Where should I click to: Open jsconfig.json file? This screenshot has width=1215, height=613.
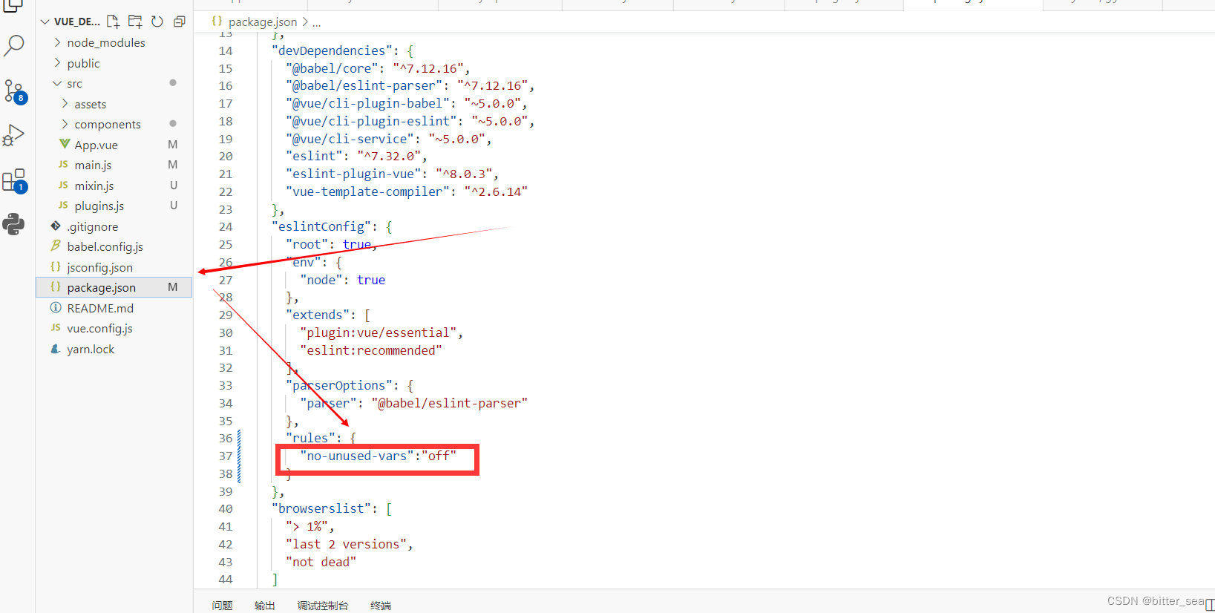(x=99, y=267)
